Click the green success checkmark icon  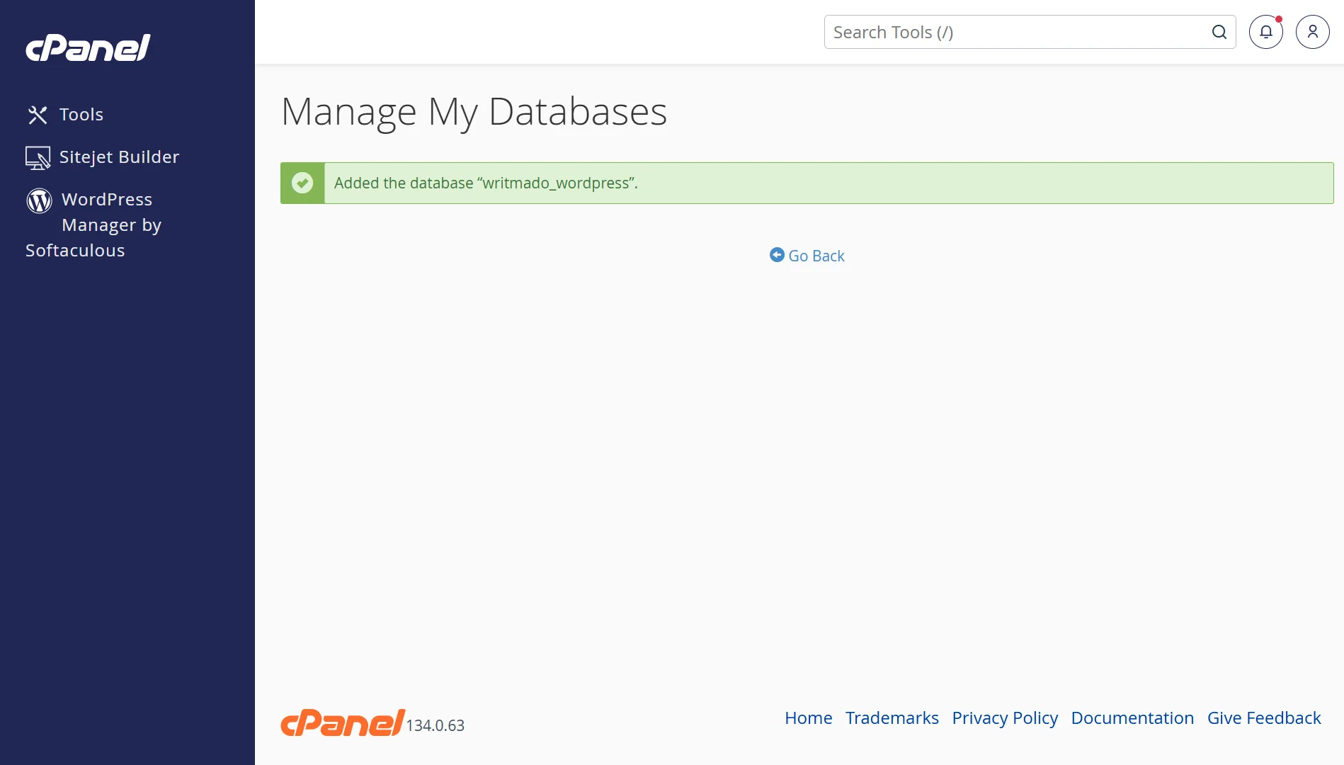tap(302, 183)
